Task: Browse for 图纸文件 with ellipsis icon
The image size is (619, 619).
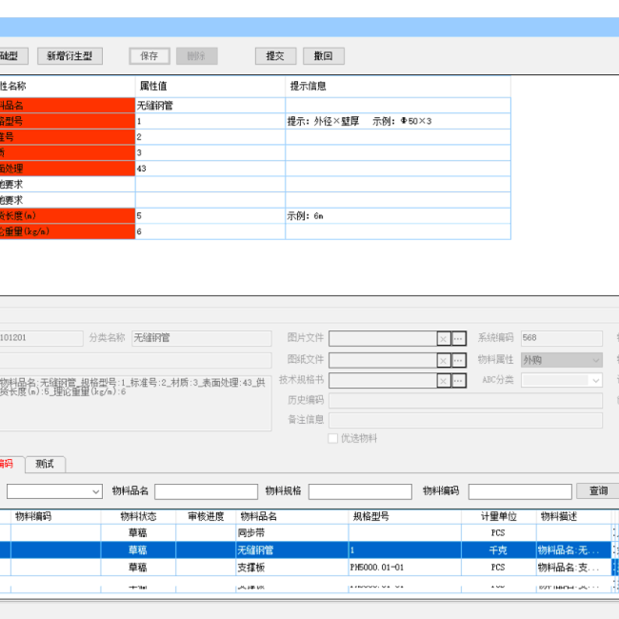Action: point(458,360)
